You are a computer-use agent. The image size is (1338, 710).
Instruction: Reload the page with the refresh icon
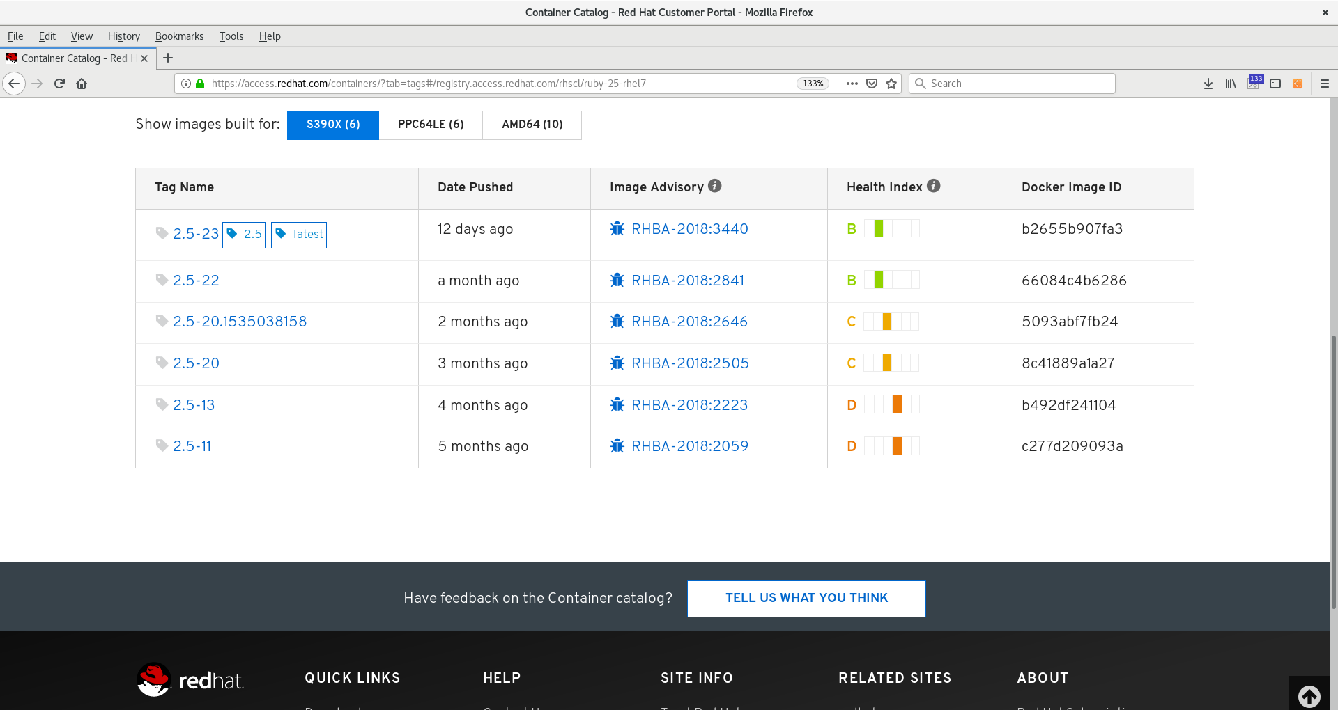click(59, 84)
